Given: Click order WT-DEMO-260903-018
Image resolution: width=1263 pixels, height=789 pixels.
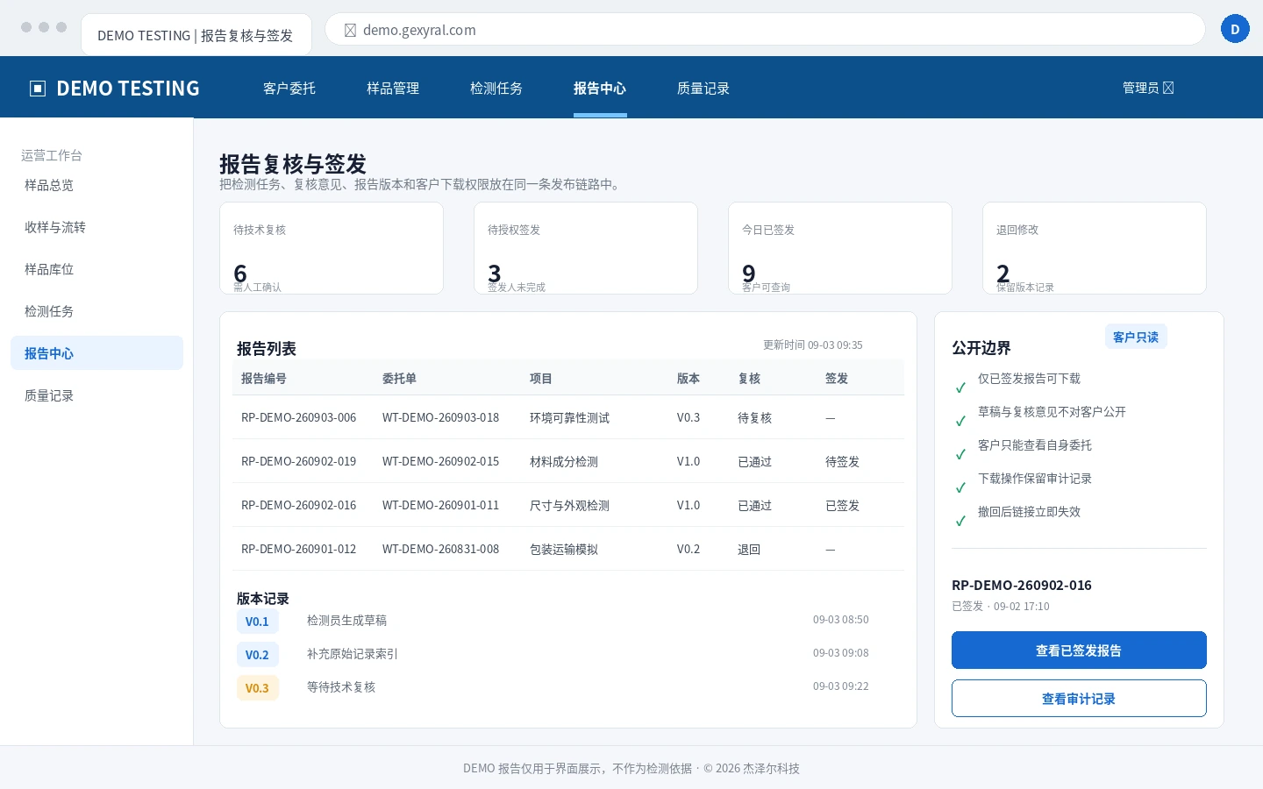Looking at the screenshot, I should click(x=440, y=417).
